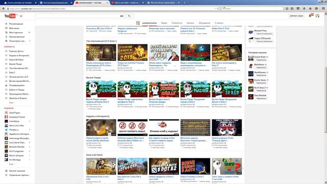
Task: Click the subscriptions icon in sidebar
Action: click(x=6, y=32)
